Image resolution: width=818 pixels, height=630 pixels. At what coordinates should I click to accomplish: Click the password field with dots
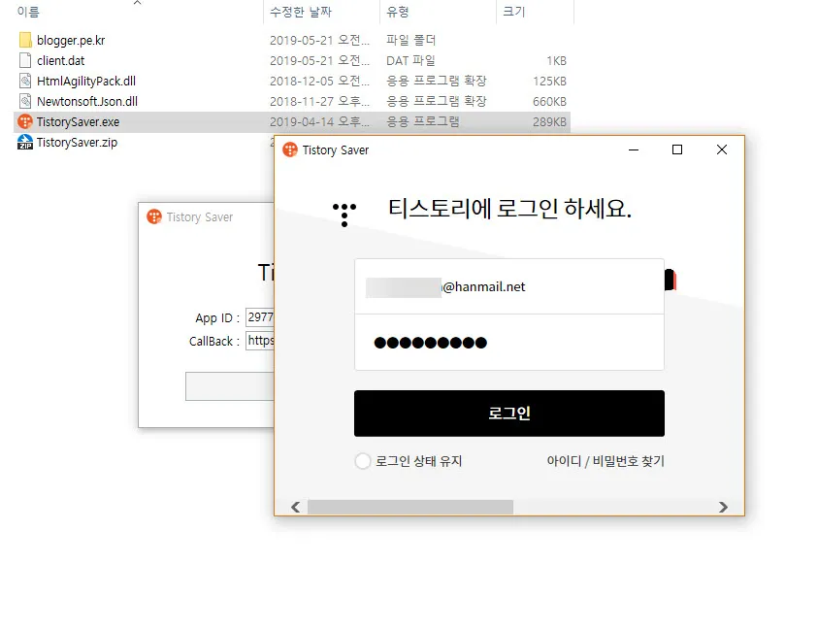click(509, 343)
